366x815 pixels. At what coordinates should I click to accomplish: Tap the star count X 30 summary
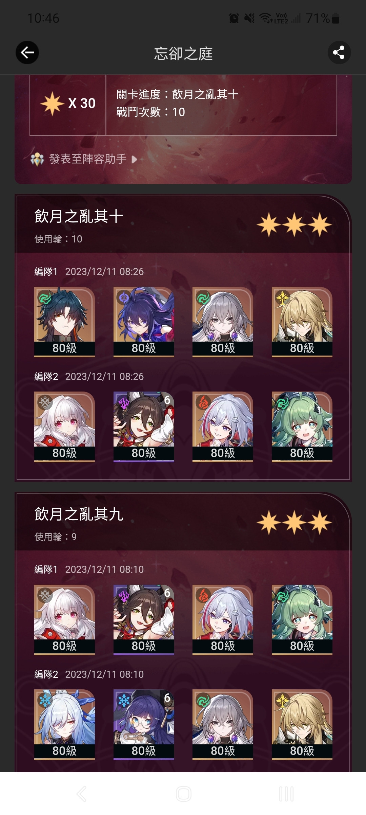click(x=68, y=103)
